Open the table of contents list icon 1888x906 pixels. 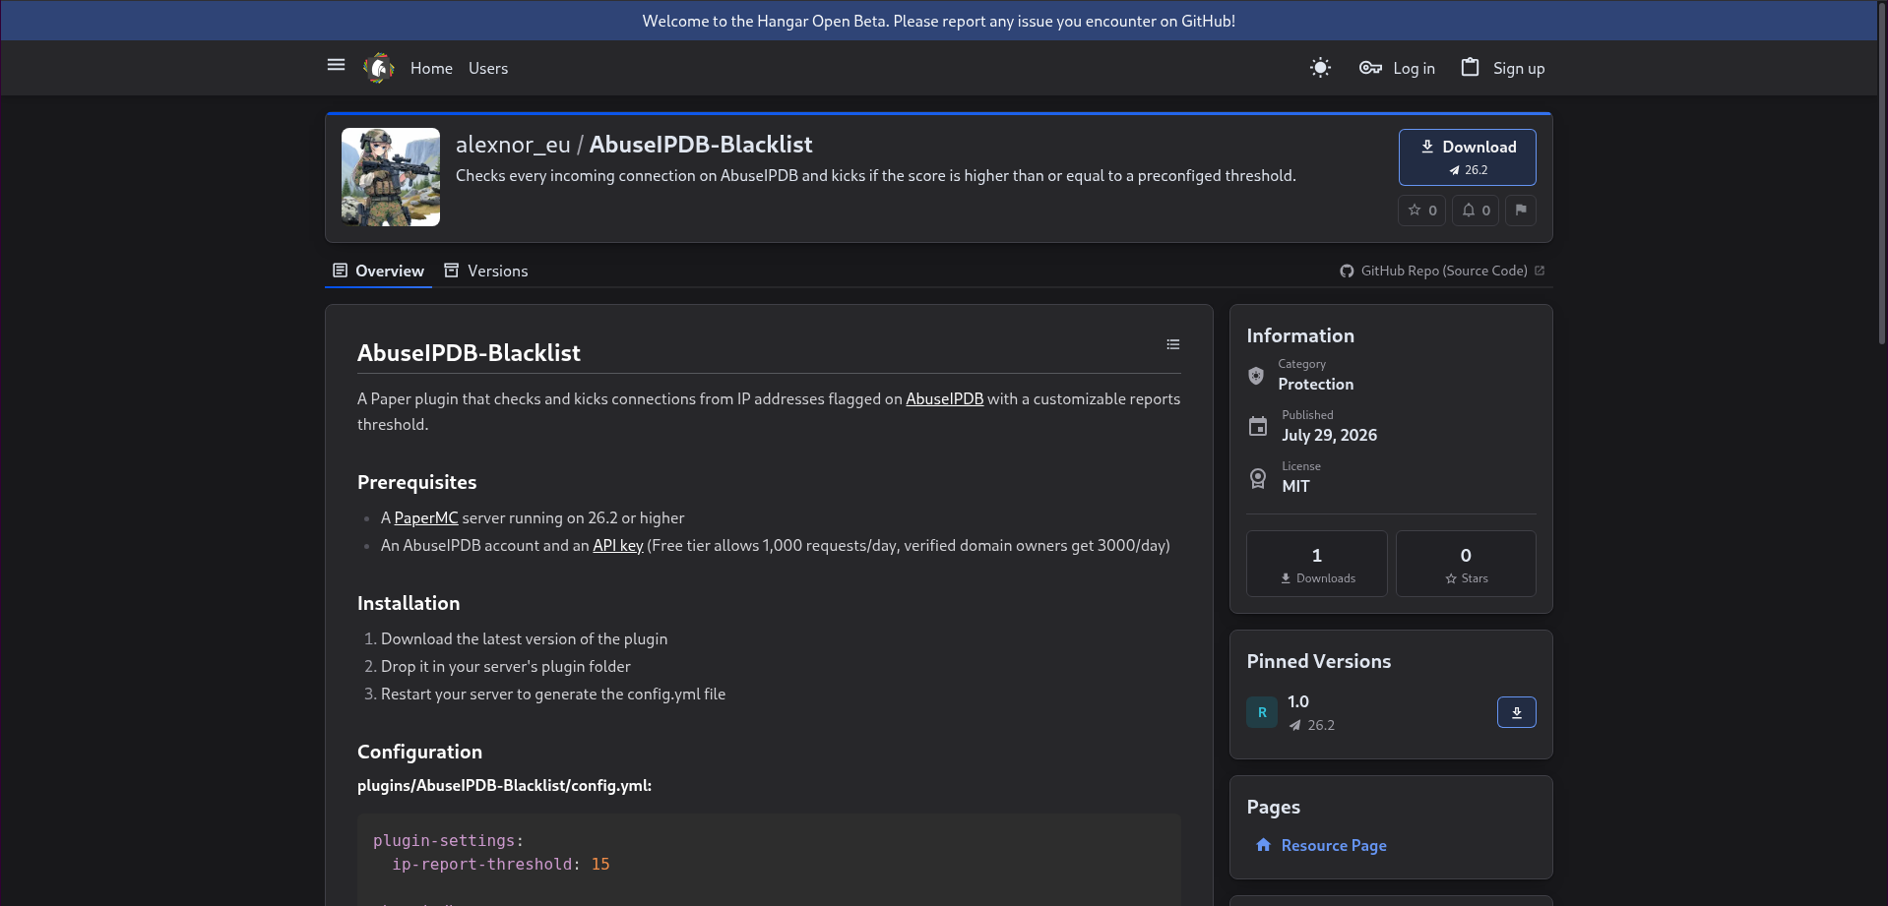[x=1172, y=344]
